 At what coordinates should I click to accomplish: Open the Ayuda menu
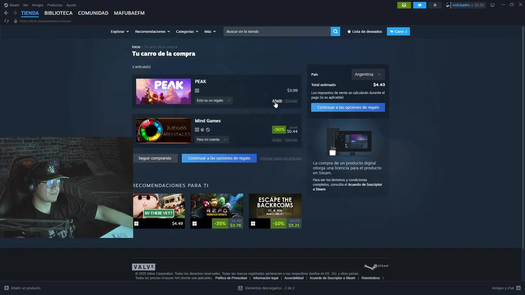click(71, 5)
